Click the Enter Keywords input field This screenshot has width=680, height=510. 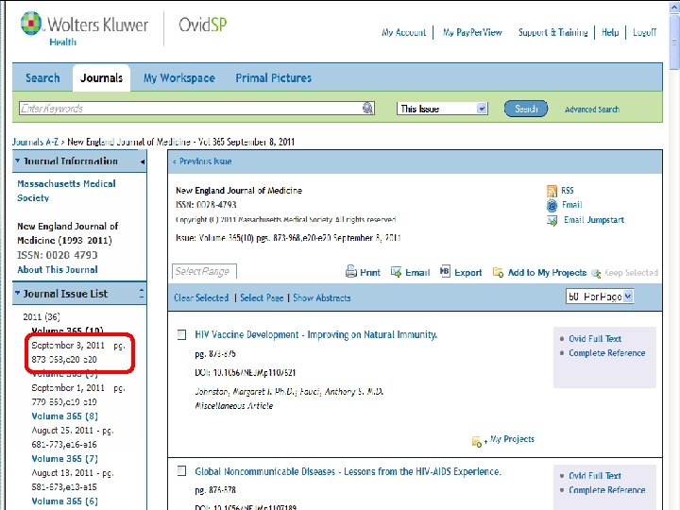191,109
